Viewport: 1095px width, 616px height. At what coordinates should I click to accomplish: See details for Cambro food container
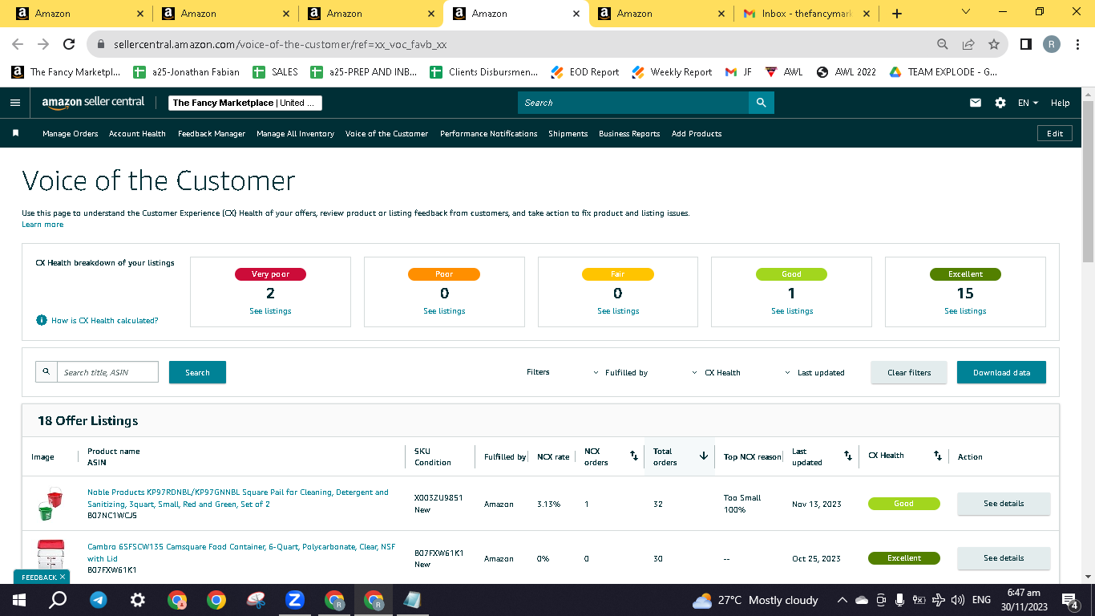coord(1004,558)
